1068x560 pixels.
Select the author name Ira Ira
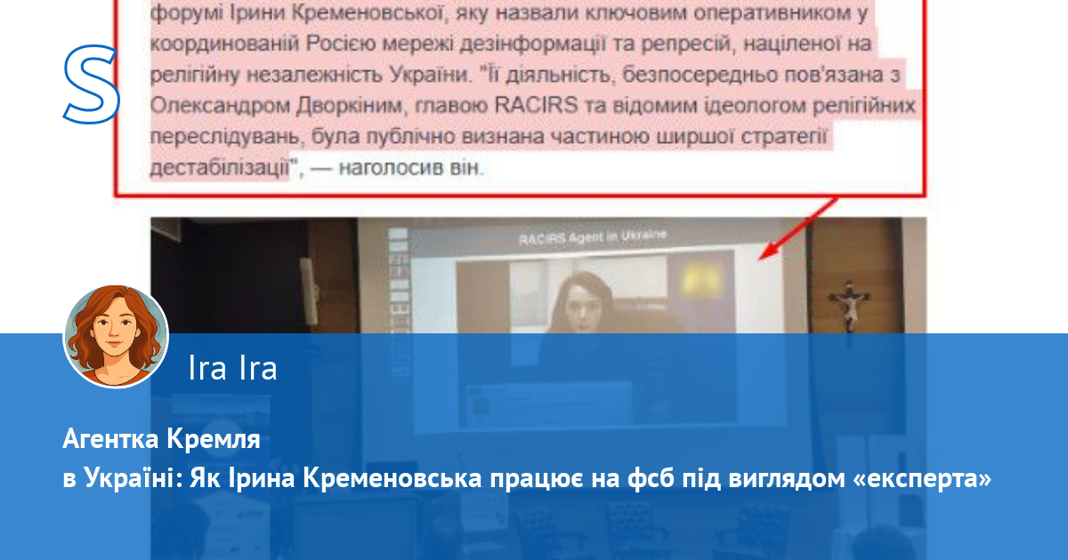[233, 369]
